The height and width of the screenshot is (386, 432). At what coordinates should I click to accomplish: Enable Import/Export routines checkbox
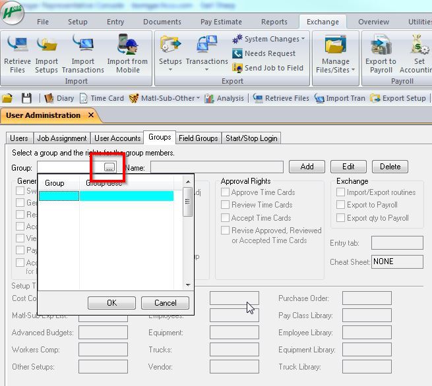pyautogui.click(x=340, y=192)
